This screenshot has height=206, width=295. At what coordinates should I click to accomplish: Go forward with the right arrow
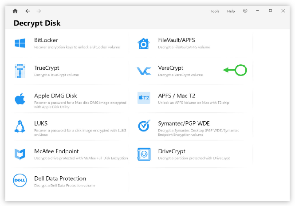(x=39, y=11)
